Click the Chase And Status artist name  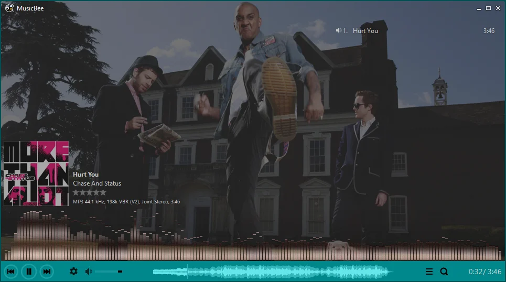click(97, 183)
